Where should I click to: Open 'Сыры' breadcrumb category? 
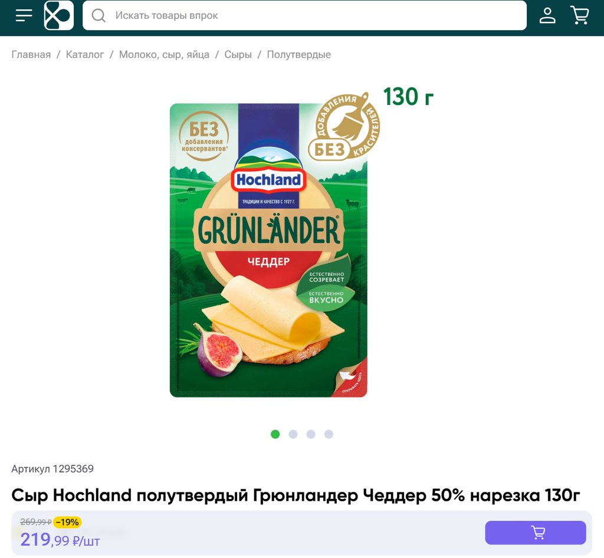238,55
